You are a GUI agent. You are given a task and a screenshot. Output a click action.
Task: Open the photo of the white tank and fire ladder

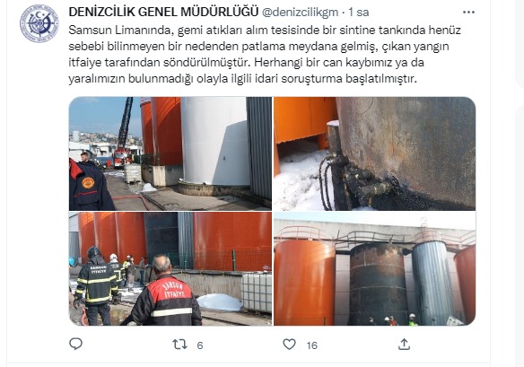click(x=170, y=153)
